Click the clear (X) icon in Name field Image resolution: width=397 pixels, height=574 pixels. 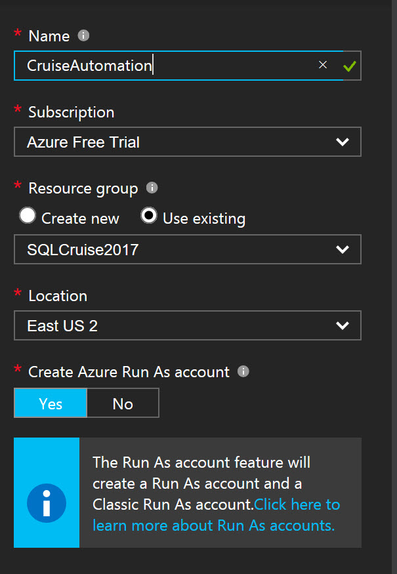click(322, 65)
